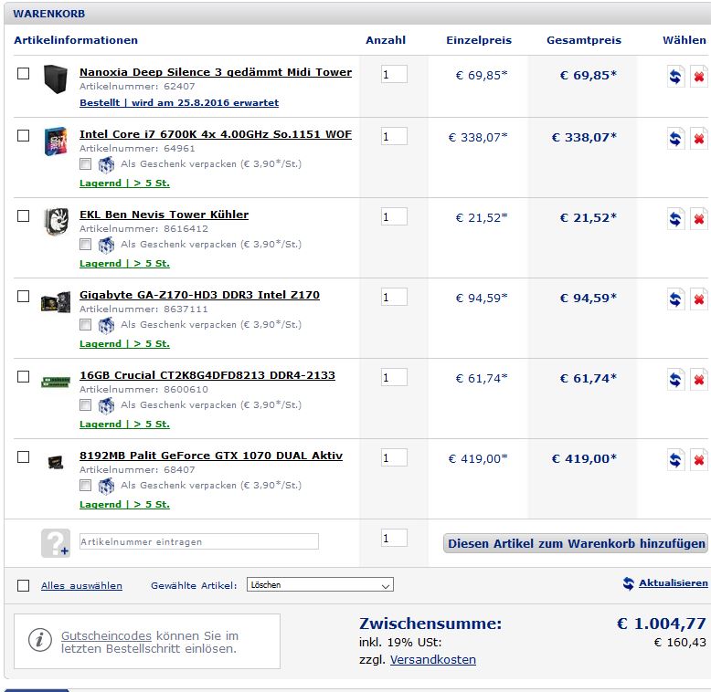Image resolution: width=711 pixels, height=692 pixels.
Task: Open Intel Core i7 box thumbnail
Action: [x=56, y=142]
